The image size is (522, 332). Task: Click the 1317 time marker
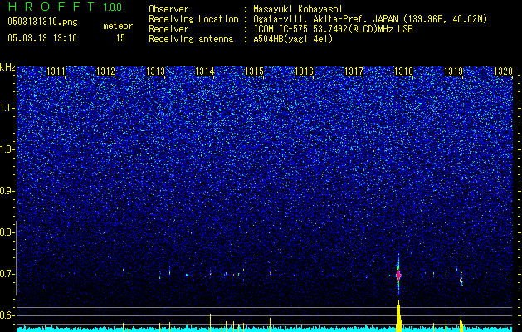[x=354, y=71]
